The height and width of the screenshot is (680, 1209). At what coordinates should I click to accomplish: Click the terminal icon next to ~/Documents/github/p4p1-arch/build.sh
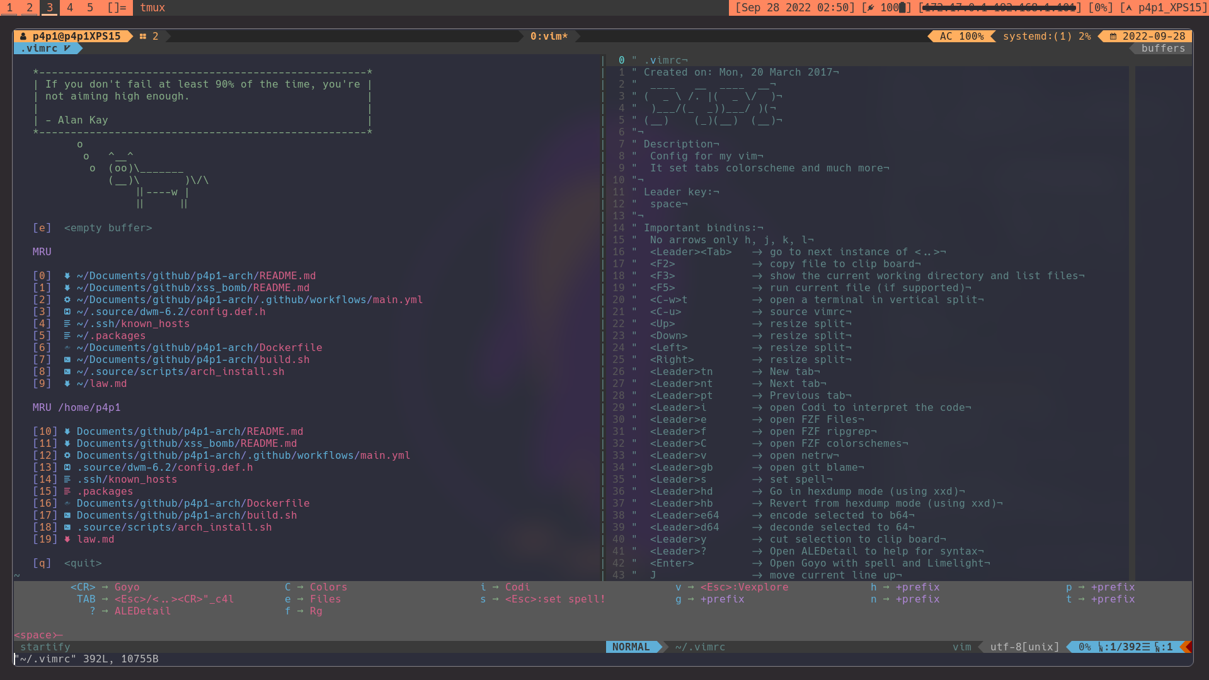[67, 360]
